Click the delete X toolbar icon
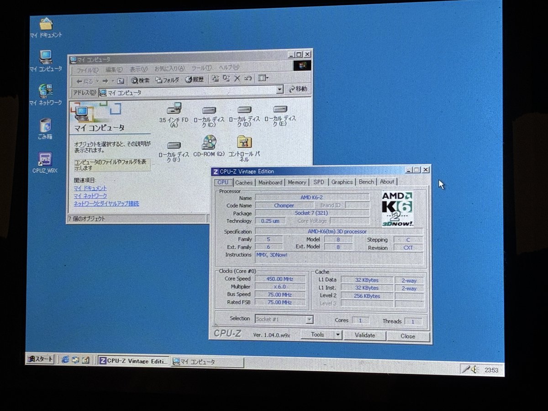Image resolution: width=548 pixels, height=411 pixels. click(x=237, y=79)
